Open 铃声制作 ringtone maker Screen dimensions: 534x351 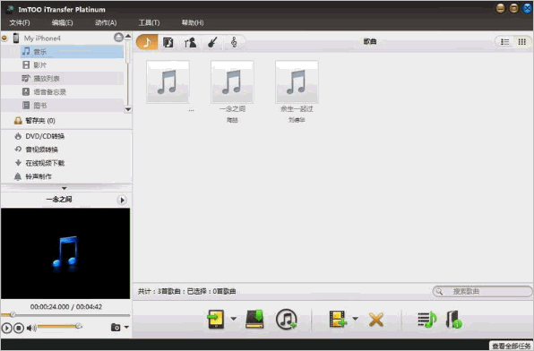38,176
